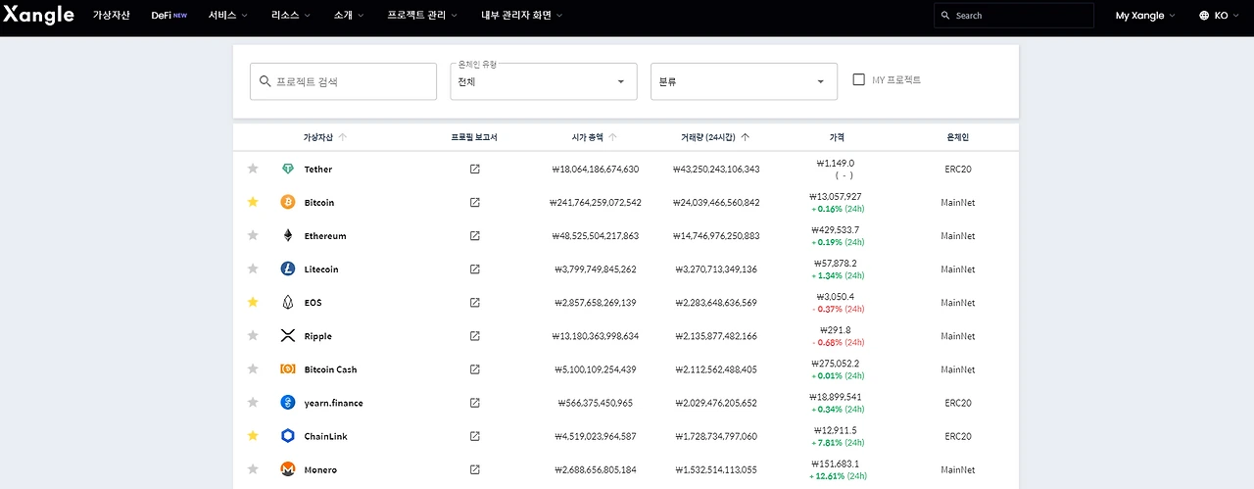This screenshot has height=489, width=1254.
Task: Click Monero 12.61% (24h) change
Action: pos(838,476)
